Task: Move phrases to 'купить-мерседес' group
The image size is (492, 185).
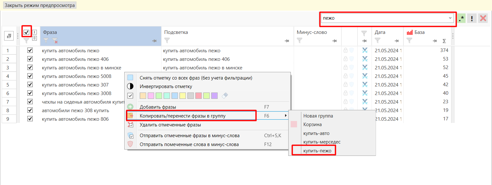Action: coord(332,142)
